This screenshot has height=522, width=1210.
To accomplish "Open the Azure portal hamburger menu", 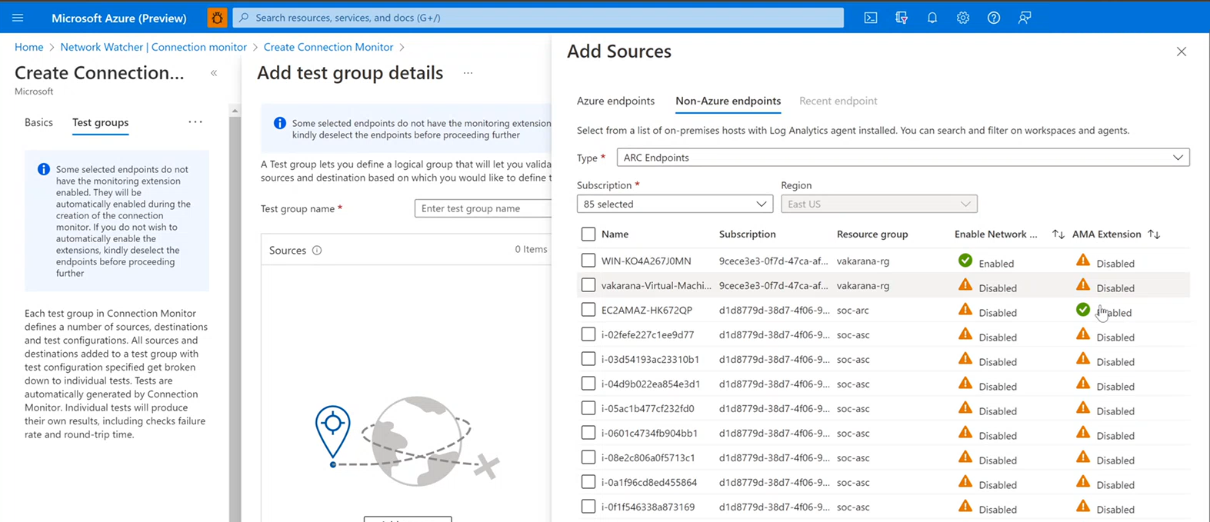I will click(18, 18).
